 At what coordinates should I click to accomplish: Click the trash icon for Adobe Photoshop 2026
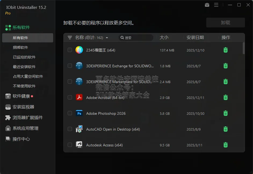pyautogui.click(x=226, y=113)
